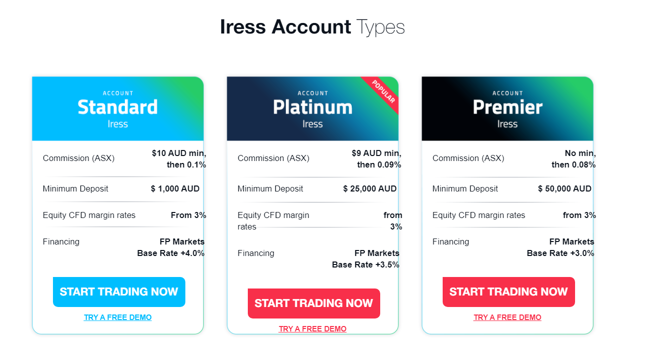Select the Premier Iress account header
This screenshot has width=659, height=354.
[x=508, y=108]
